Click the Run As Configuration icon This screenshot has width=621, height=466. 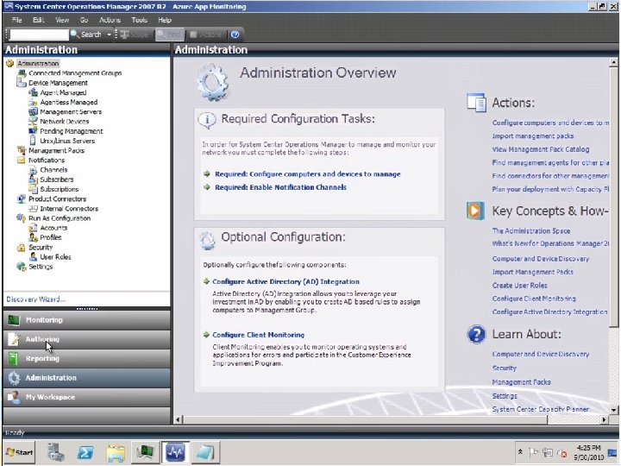point(22,218)
